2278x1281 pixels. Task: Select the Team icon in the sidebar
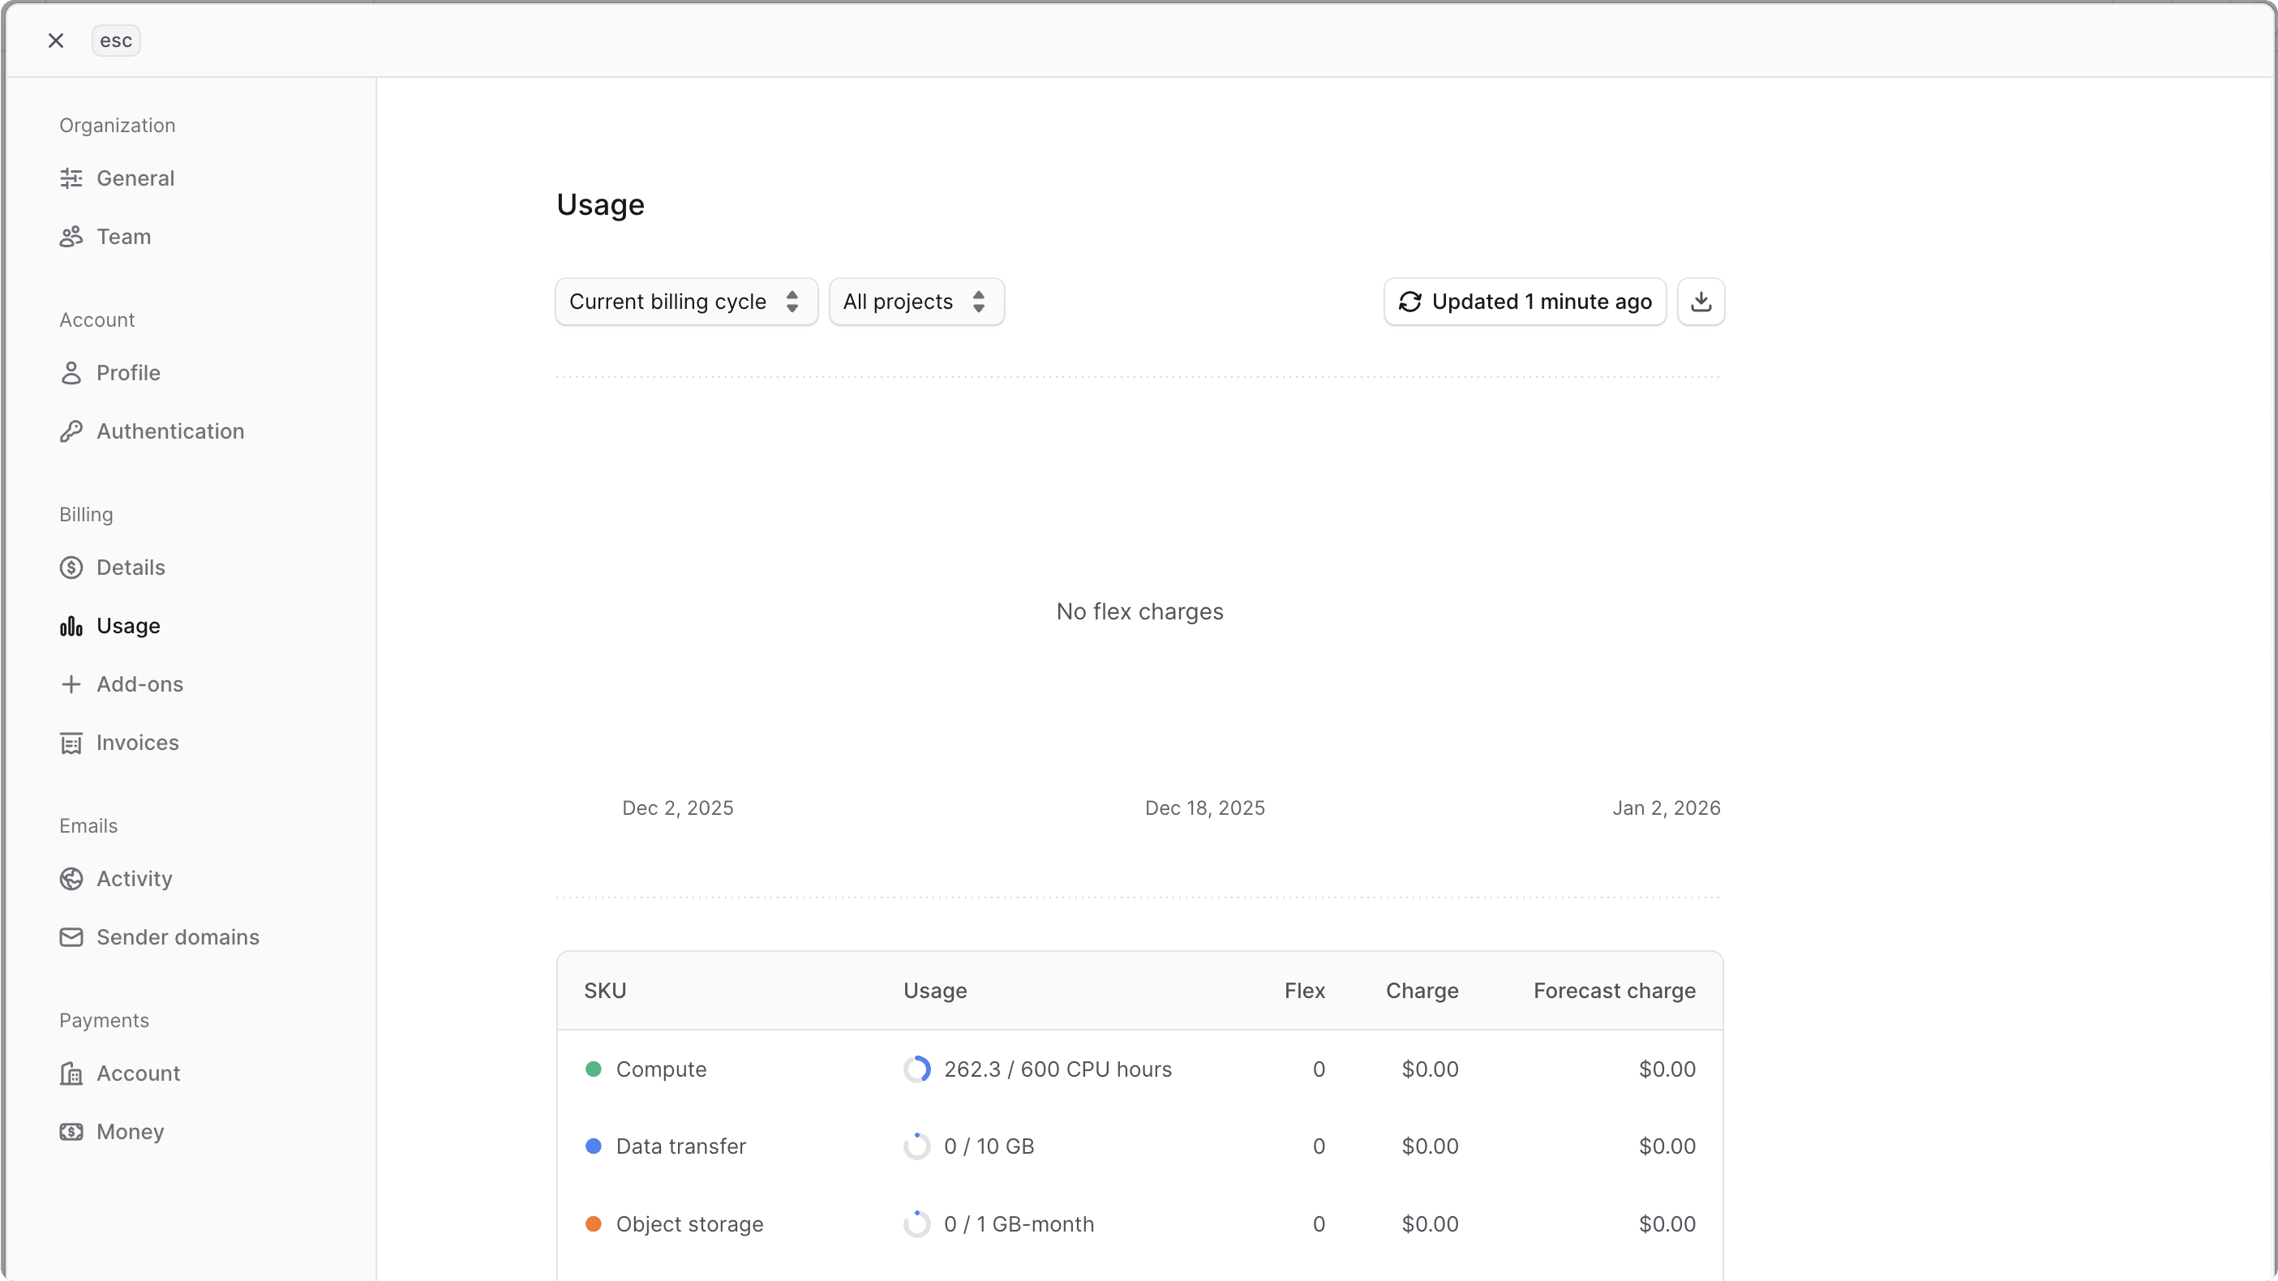coord(71,236)
